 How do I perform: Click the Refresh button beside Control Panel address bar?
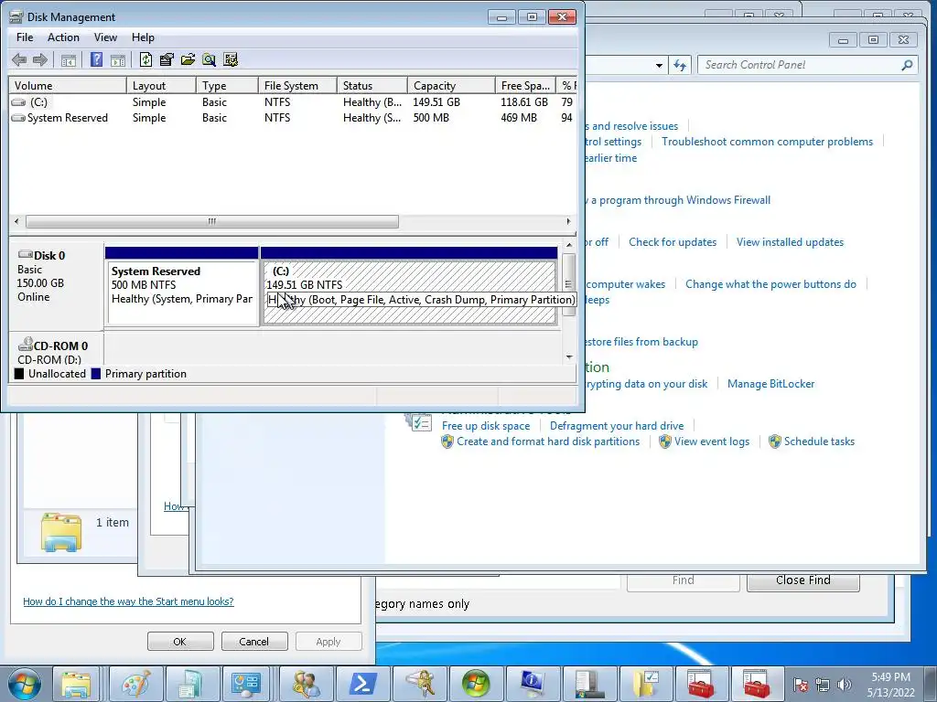pyautogui.click(x=680, y=65)
